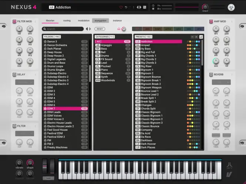Click the undo arrow in the header
The height and width of the screenshot is (184, 246).
pyautogui.click(x=126, y=7)
